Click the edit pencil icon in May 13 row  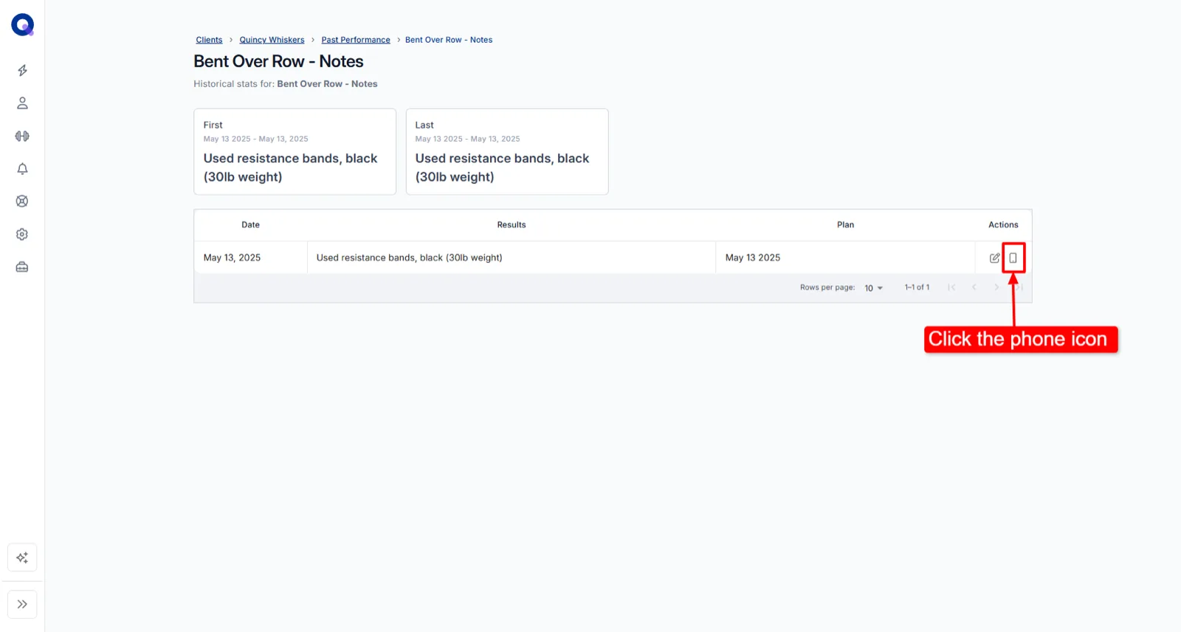coord(994,258)
